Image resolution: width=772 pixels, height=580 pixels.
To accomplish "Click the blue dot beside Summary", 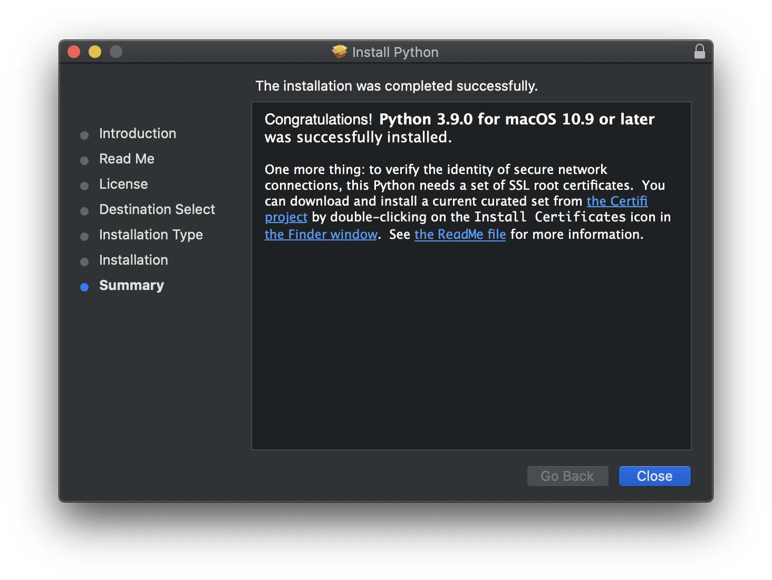I will (x=84, y=287).
